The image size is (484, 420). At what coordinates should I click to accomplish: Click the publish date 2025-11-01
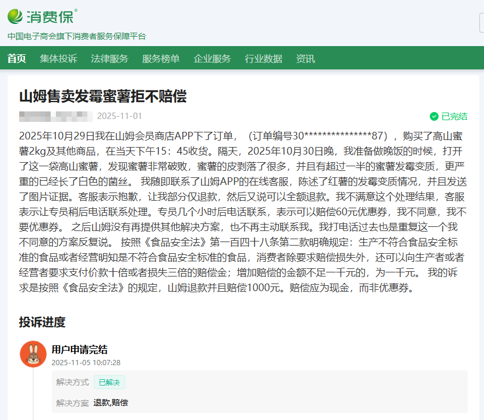pyautogui.click(x=119, y=116)
